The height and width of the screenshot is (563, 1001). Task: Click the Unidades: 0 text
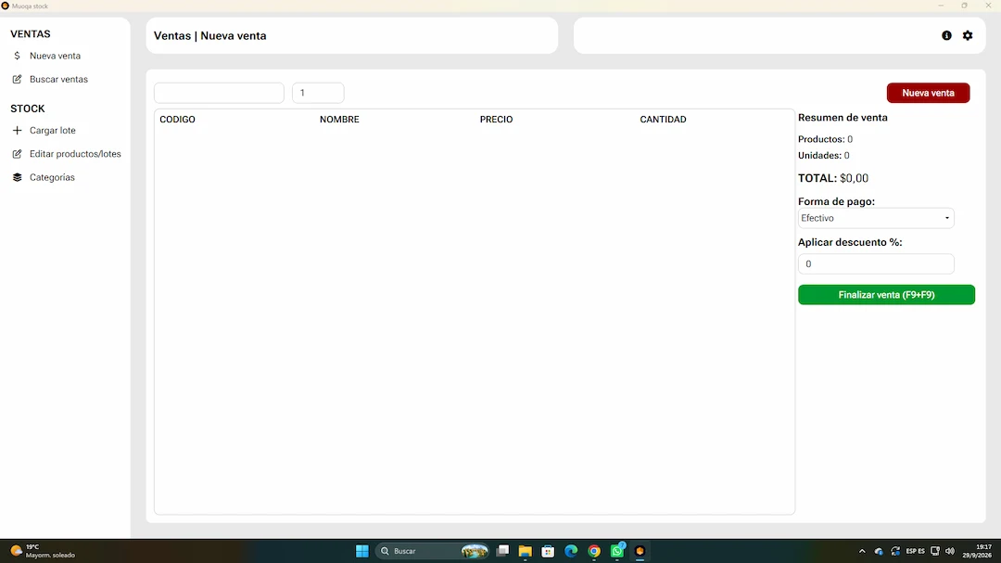[824, 155]
